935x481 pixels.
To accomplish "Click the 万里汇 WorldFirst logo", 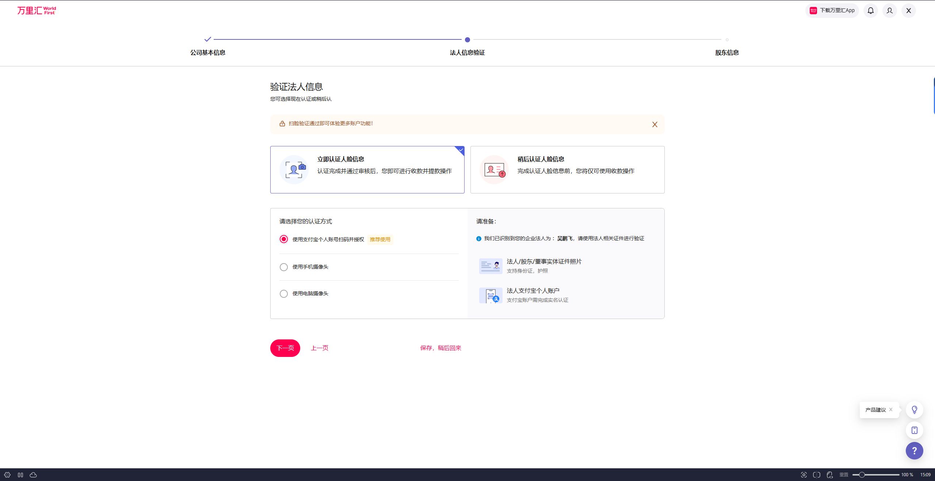I will tap(37, 10).
